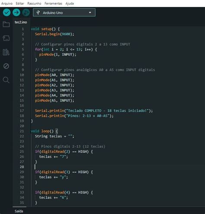
Task: Click the teclas += "6"; line
Action: tap(54, 198)
